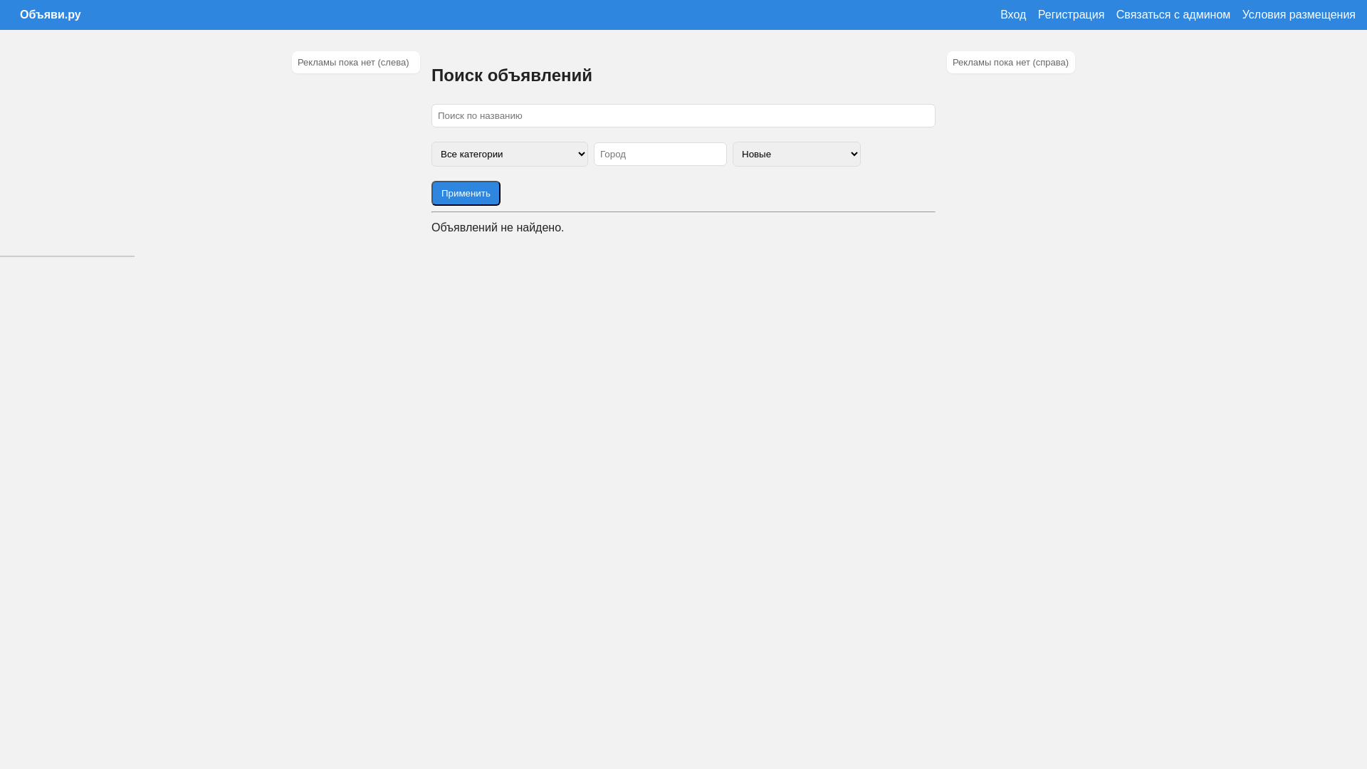Screen dimensions: 1367x769
Task: Open the Регистрация sign-up link
Action: pyautogui.click(x=1070, y=15)
